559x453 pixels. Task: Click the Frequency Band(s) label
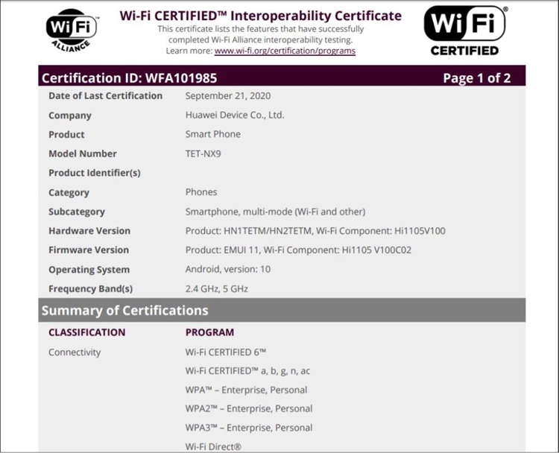pyautogui.click(x=90, y=288)
